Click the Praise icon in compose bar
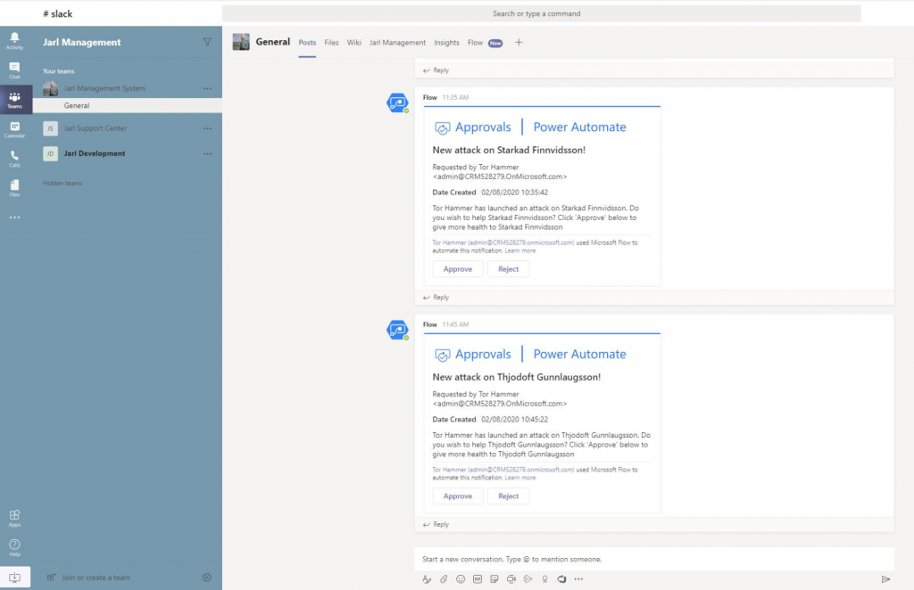This screenshot has width=914, height=590. tap(545, 579)
